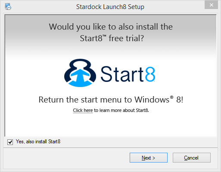Open the 'Click here' link
This screenshot has height=172, width=221.
pos(83,110)
